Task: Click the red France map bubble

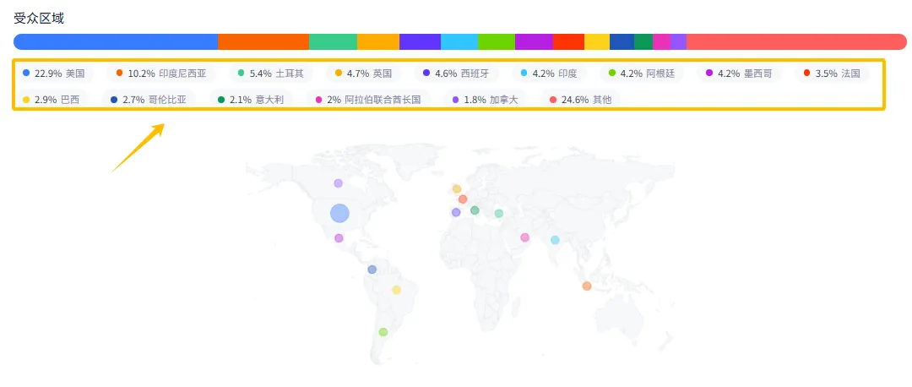Action: coord(463,199)
